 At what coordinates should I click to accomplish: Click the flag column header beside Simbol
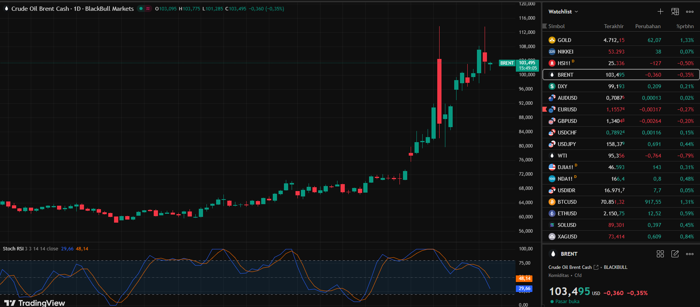pos(545,26)
